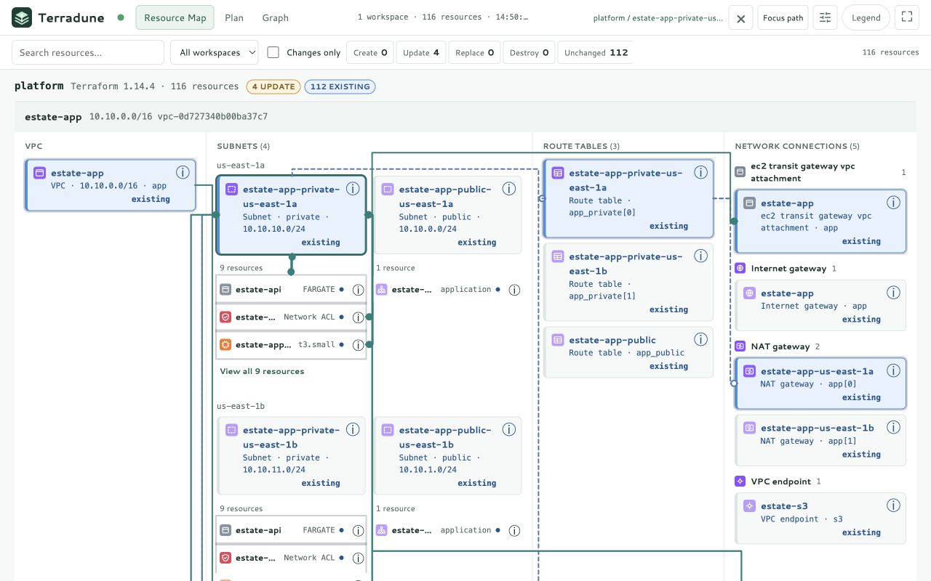Expand View all 9 resources
Screen dimensions: 931x581
click(x=262, y=371)
